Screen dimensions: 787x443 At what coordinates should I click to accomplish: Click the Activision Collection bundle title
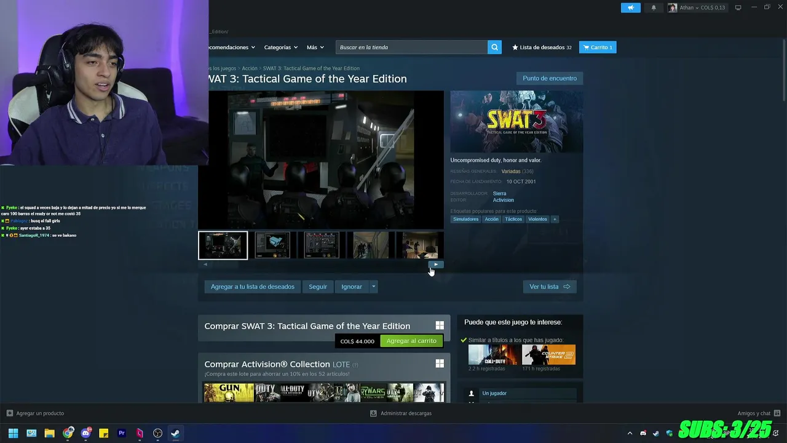267,364
